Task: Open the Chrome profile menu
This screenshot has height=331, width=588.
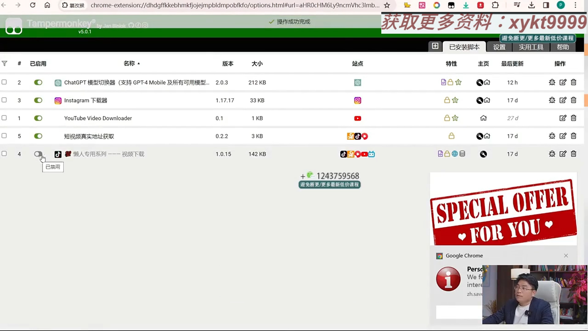Action: tap(561, 5)
